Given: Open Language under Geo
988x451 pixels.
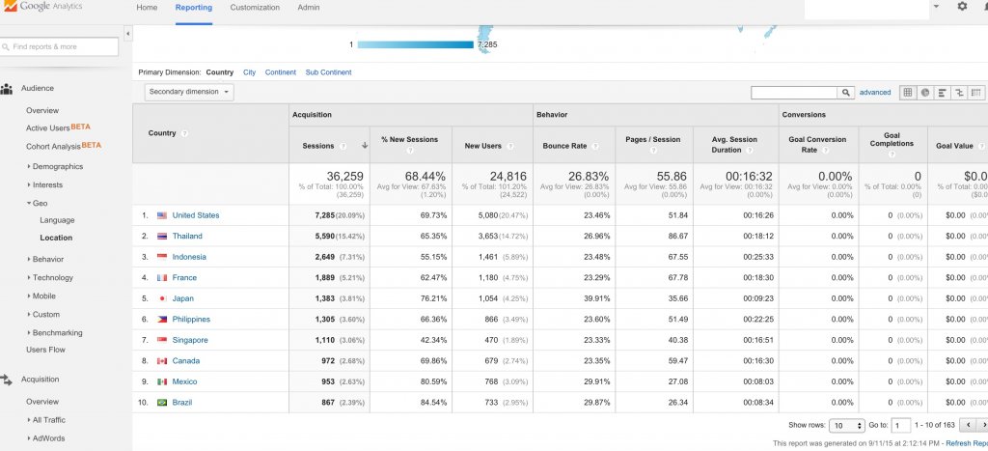Looking at the screenshot, I should tap(57, 221).
